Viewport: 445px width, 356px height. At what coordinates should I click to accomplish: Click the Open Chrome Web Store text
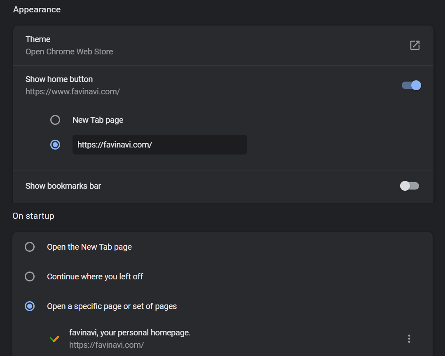[x=69, y=52]
